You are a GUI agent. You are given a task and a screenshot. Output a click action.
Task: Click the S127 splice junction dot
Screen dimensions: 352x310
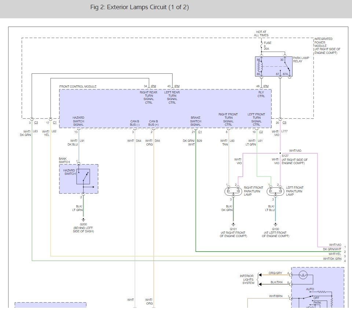click(280, 154)
